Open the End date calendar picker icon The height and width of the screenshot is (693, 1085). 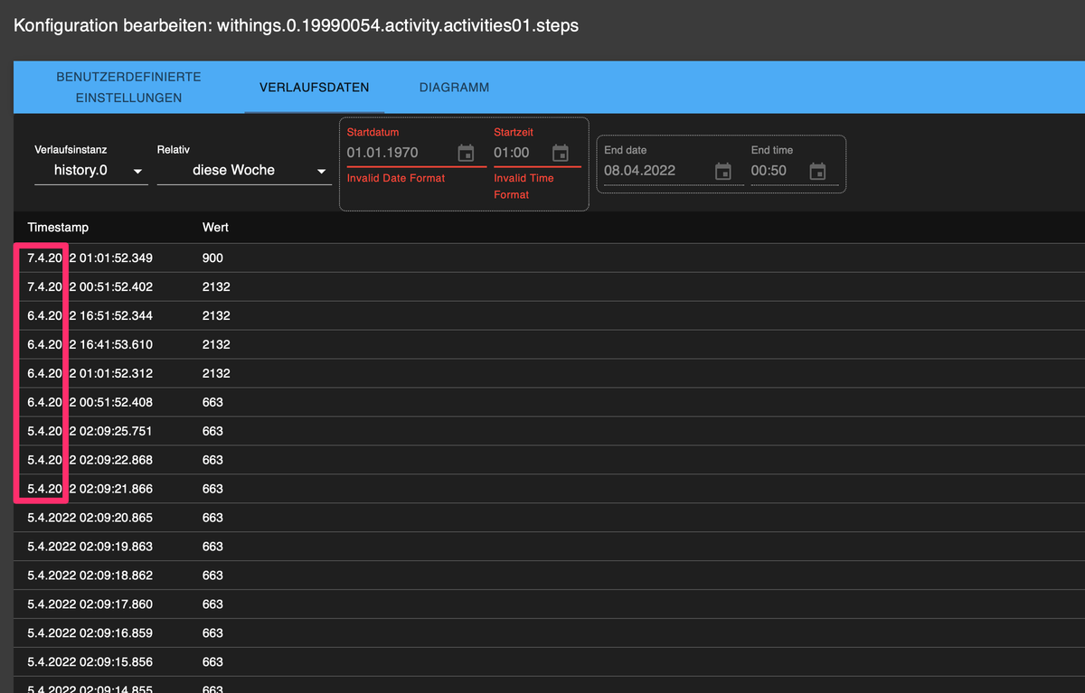pos(723,171)
